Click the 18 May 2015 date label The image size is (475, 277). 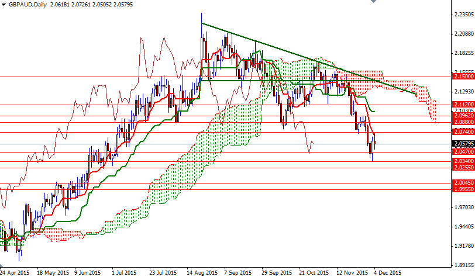53,273
